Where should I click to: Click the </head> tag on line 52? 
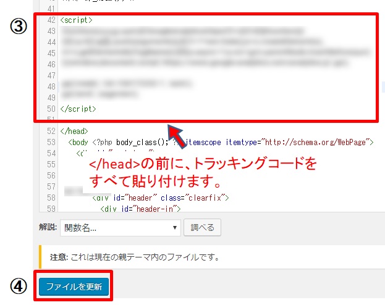[74, 132]
